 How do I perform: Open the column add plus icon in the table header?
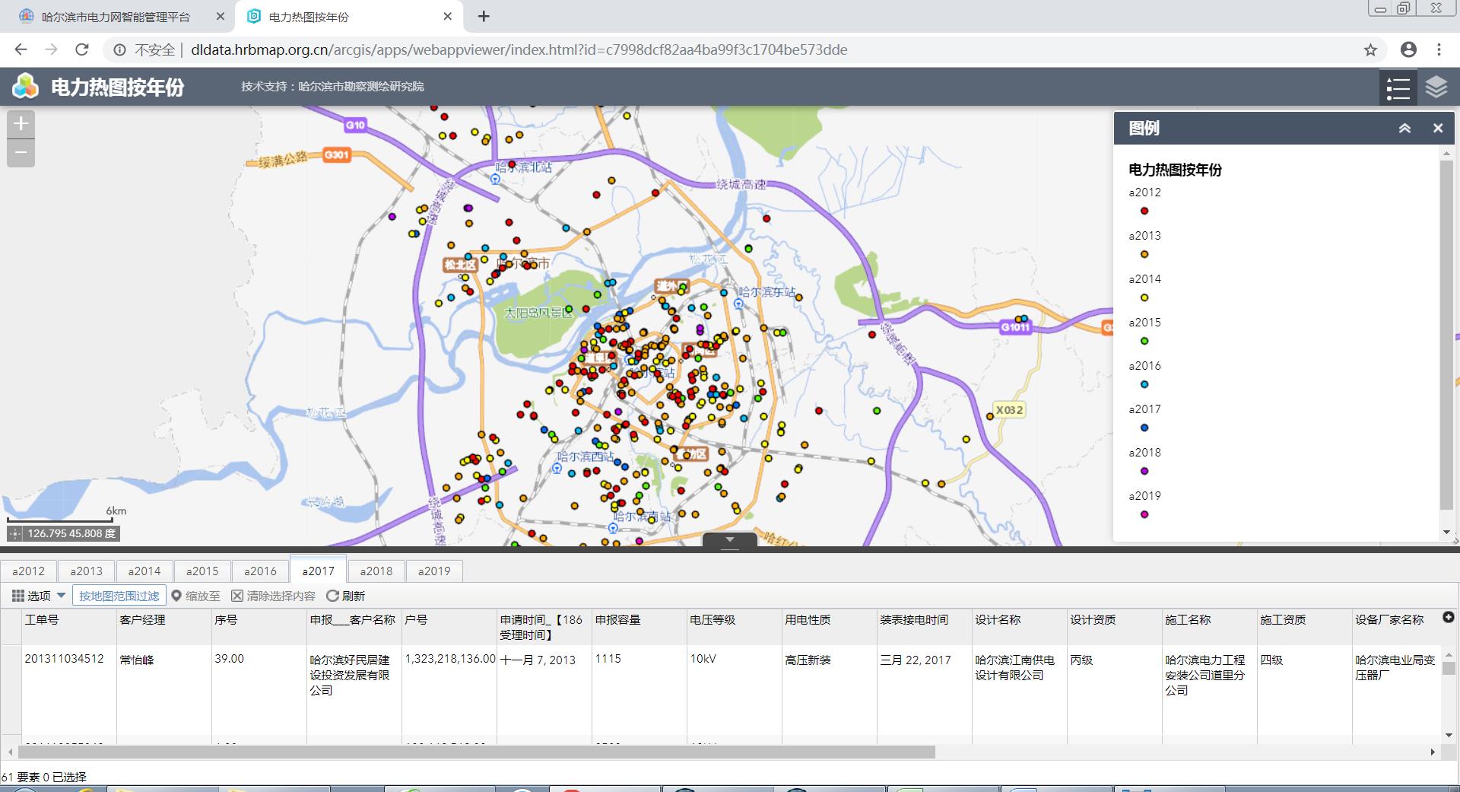(x=1448, y=618)
